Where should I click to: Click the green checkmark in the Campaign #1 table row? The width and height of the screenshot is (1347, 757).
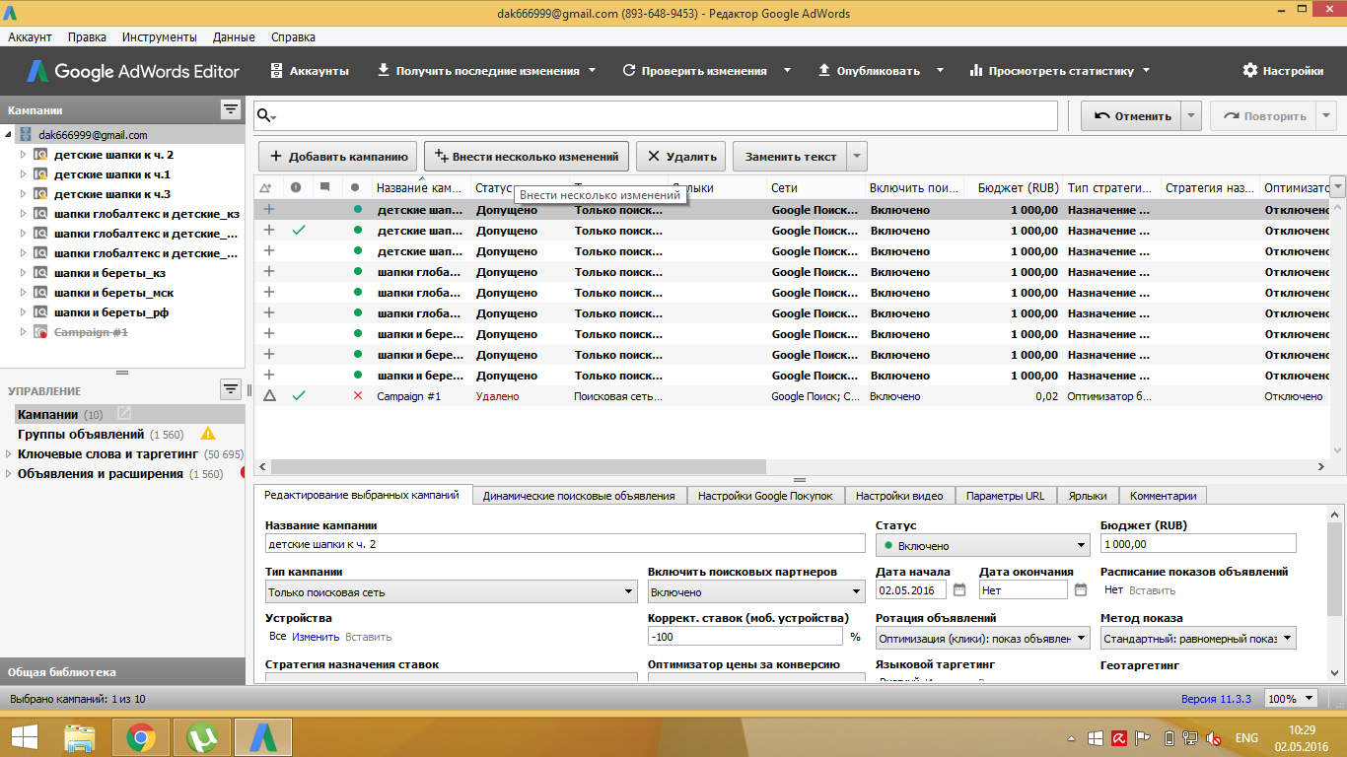click(299, 396)
